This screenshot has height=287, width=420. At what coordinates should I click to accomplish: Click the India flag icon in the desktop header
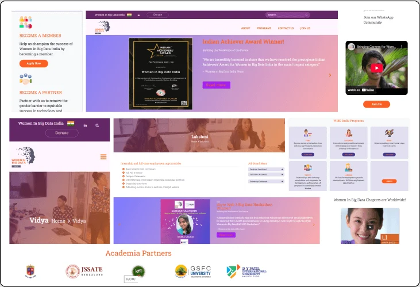(129, 15)
